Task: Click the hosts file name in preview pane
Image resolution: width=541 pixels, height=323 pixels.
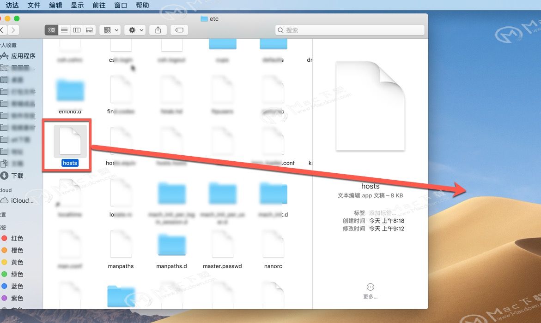Action: click(370, 186)
